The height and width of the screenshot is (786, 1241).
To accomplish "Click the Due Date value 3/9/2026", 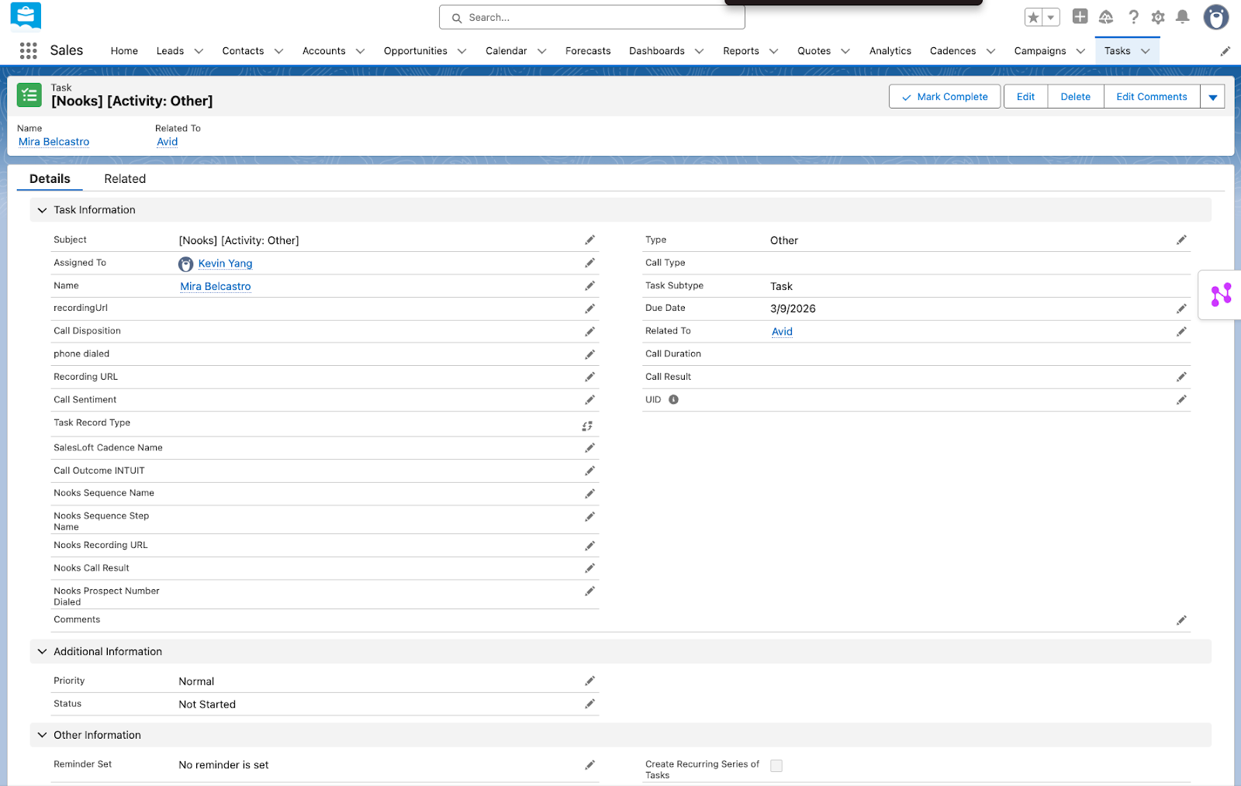I will coord(793,309).
